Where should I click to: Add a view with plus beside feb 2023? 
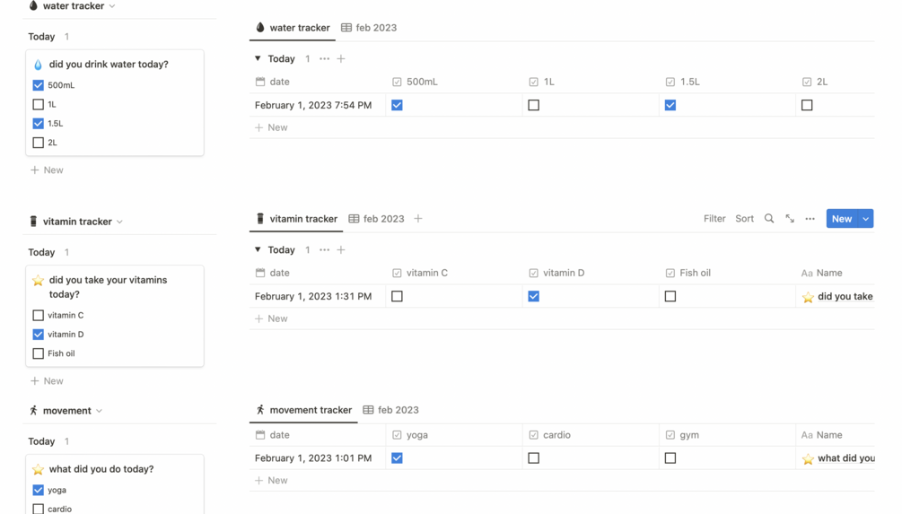[418, 219]
